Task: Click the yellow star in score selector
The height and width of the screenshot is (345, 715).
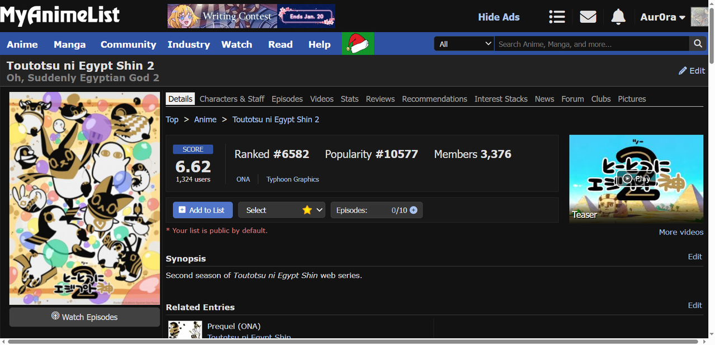Action: pos(307,210)
